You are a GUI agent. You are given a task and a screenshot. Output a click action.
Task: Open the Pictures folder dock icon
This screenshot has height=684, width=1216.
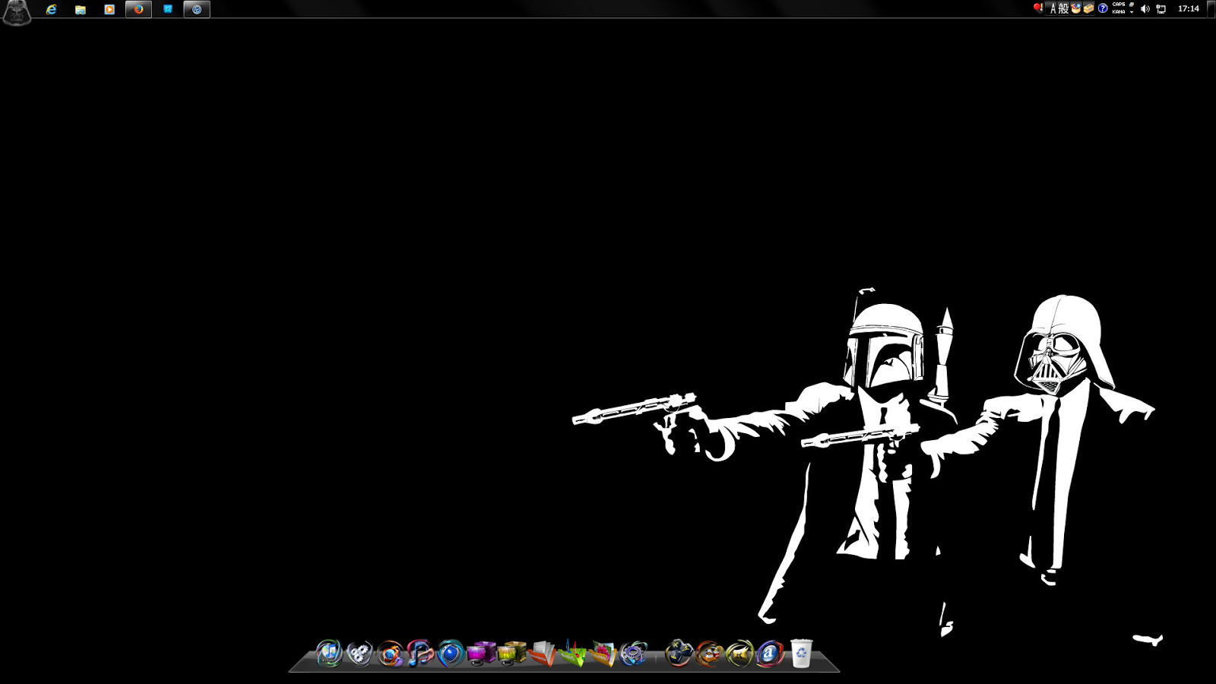[x=603, y=653]
